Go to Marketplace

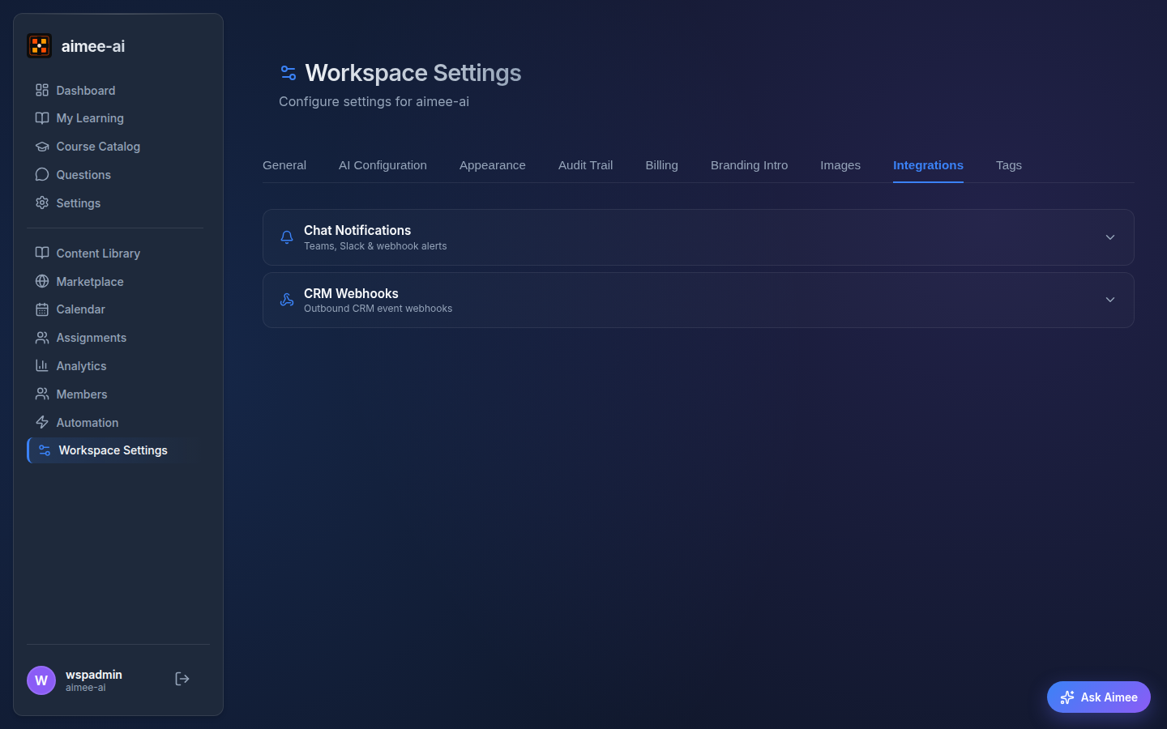click(115, 281)
